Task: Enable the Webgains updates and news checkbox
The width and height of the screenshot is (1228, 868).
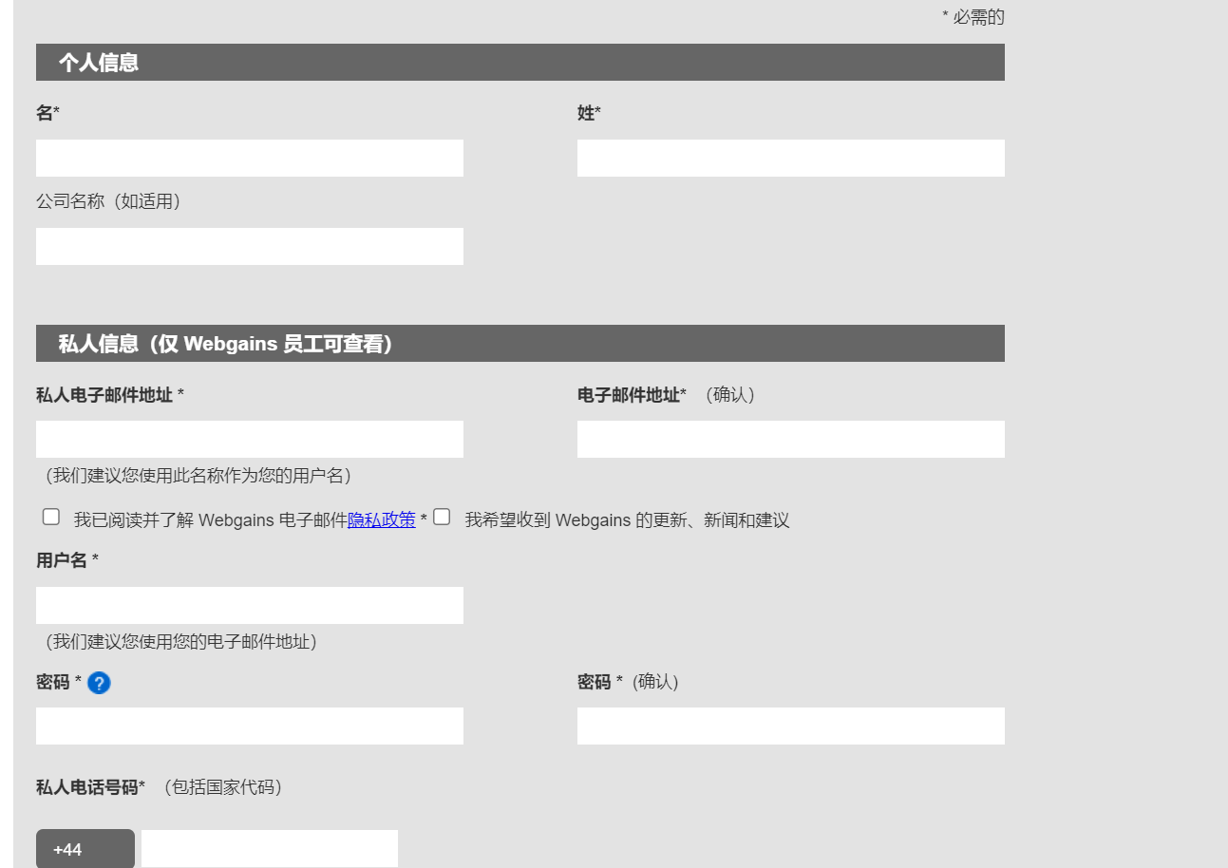Action: point(442,517)
